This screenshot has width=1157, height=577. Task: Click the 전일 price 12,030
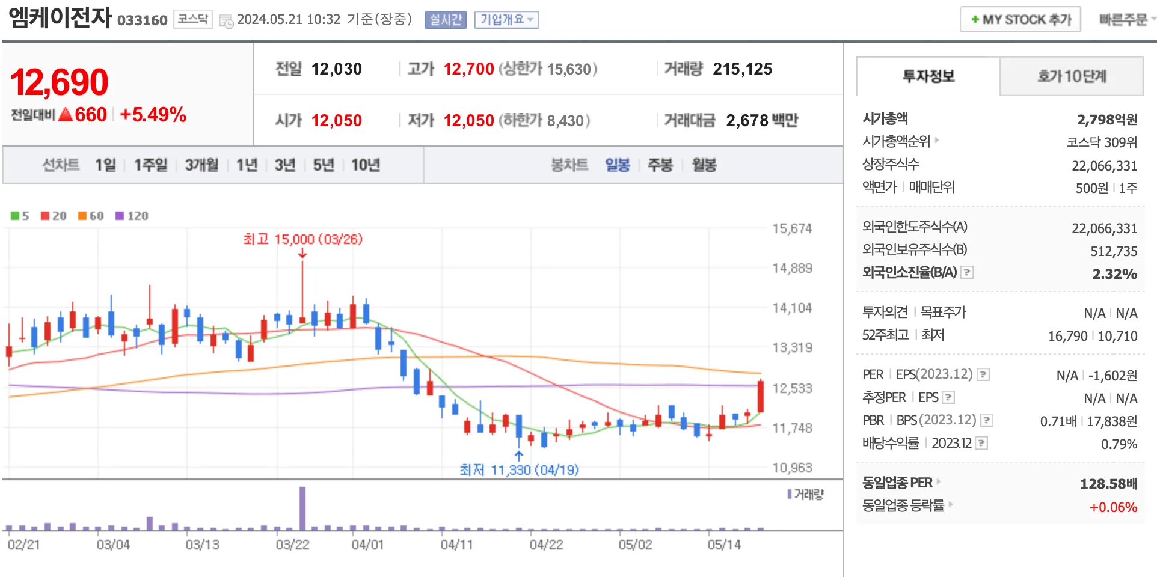(x=337, y=69)
